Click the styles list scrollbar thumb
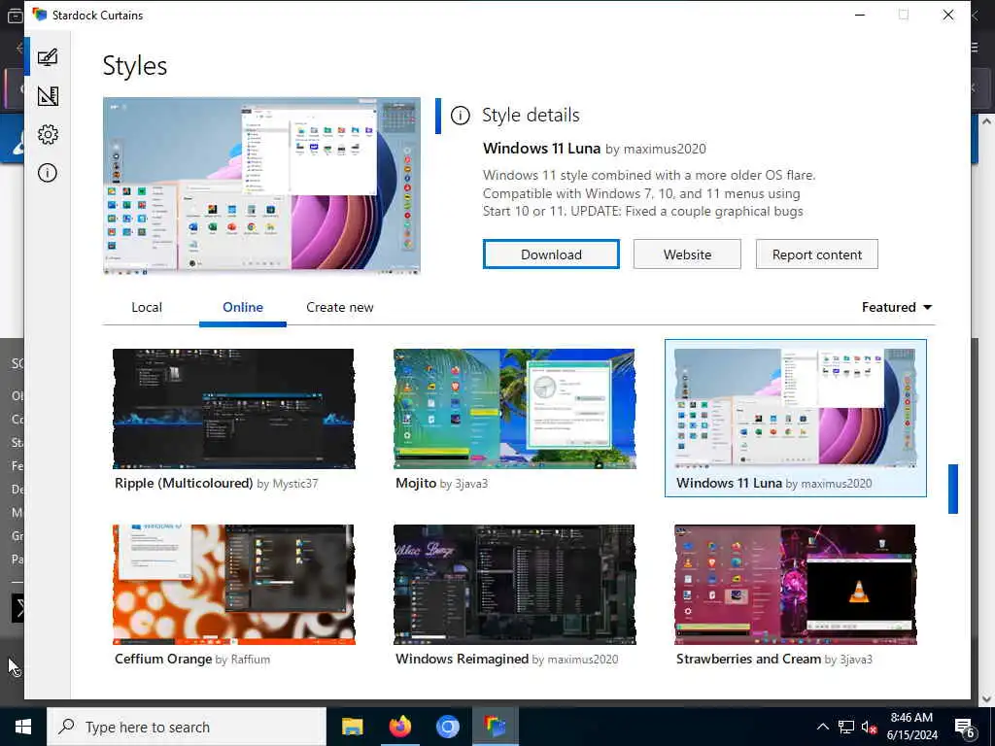995x746 pixels. pos(952,489)
